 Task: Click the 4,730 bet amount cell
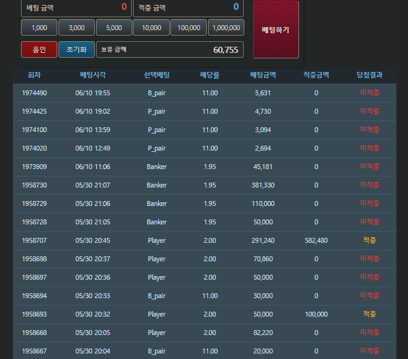(x=263, y=111)
